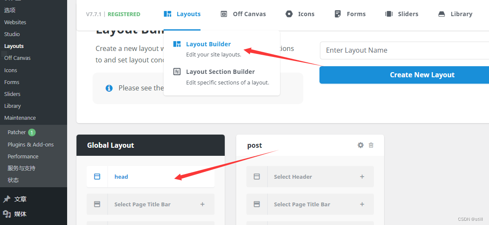Open the Layouts top navigation tab
This screenshot has width=489, height=225.
click(x=182, y=14)
